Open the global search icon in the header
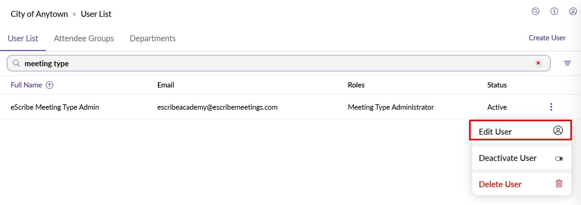581x205 pixels. (536, 12)
